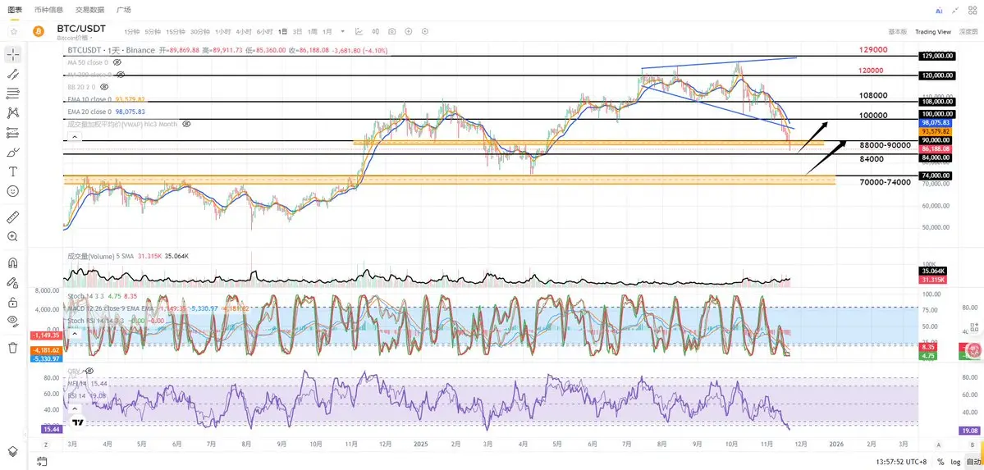This screenshot has height=470, width=984.
Task: Open more timeframes dropdown arrow
Action: point(343,31)
